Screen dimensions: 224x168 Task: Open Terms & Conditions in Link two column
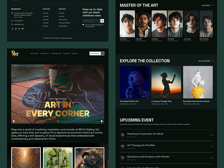point(64,23)
